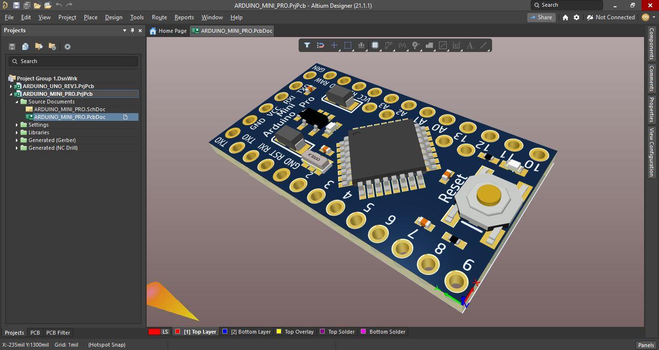
Task: Select the place line tool
Action: (483, 45)
